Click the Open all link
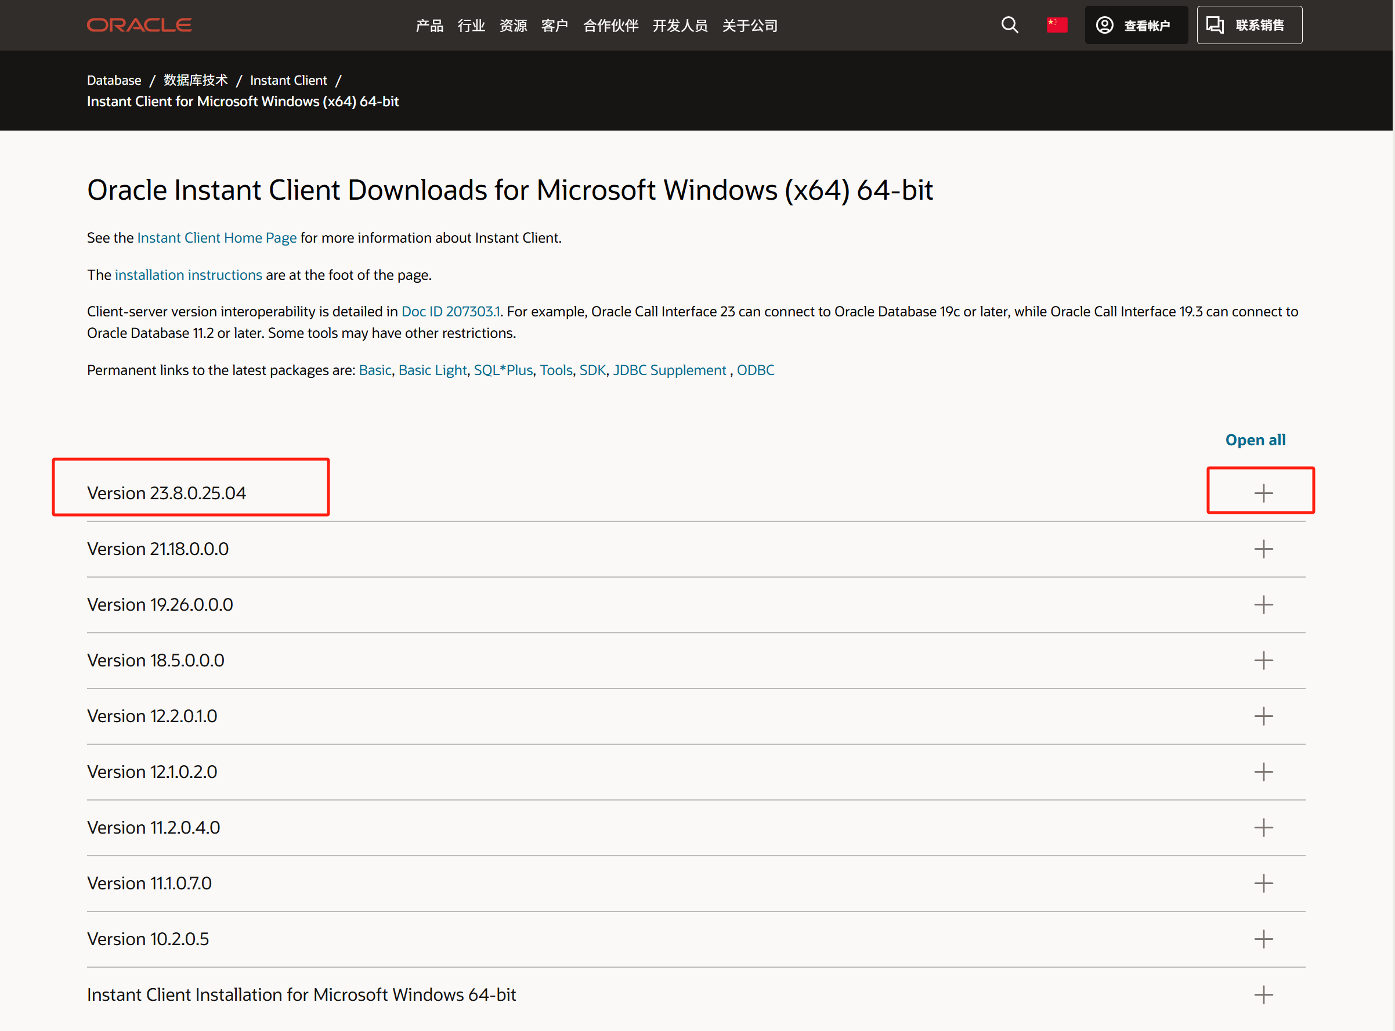Image resolution: width=1395 pixels, height=1031 pixels. (1255, 440)
